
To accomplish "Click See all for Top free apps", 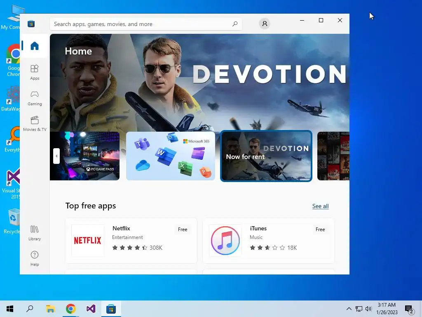I will click(320, 206).
